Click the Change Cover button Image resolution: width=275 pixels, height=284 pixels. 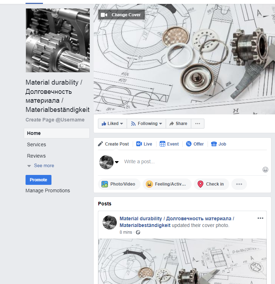pos(121,15)
